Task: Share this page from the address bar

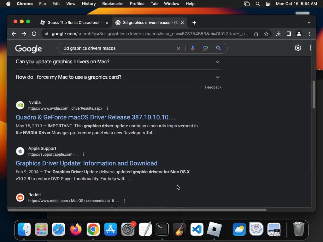Action: coord(256,34)
